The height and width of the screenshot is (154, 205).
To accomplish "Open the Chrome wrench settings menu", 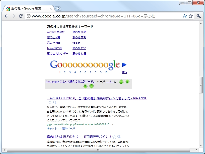I will 198,16.
